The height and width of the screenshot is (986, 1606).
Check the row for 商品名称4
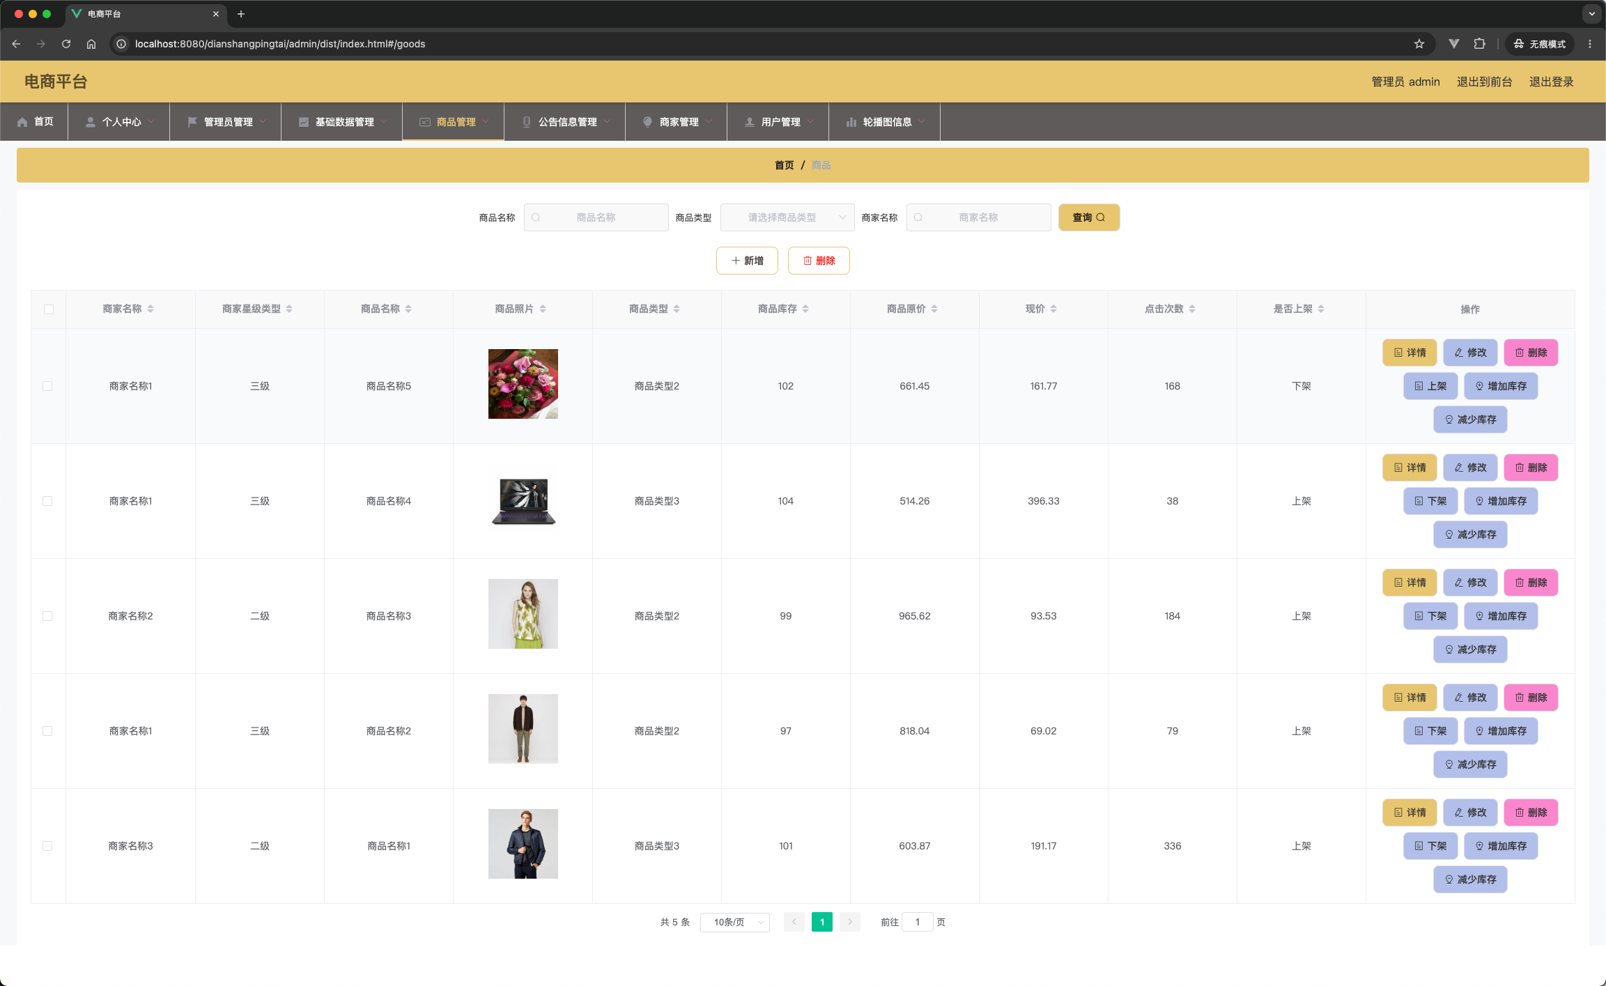(x=47, y=501)
